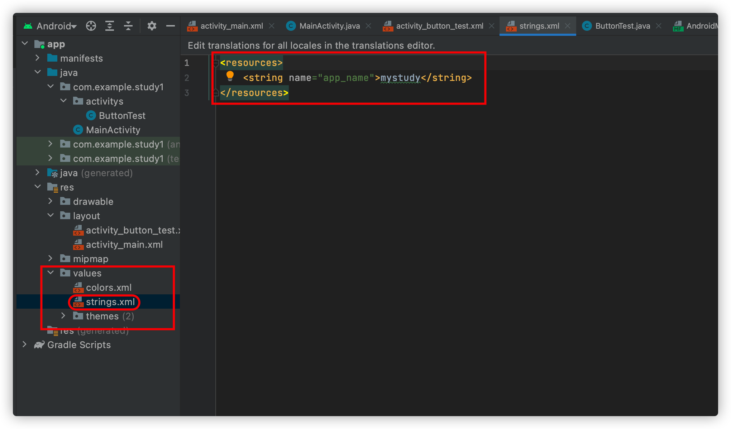Open activity_main.xml in the layout folder
The image size is (731, 429).
point(124,245)
